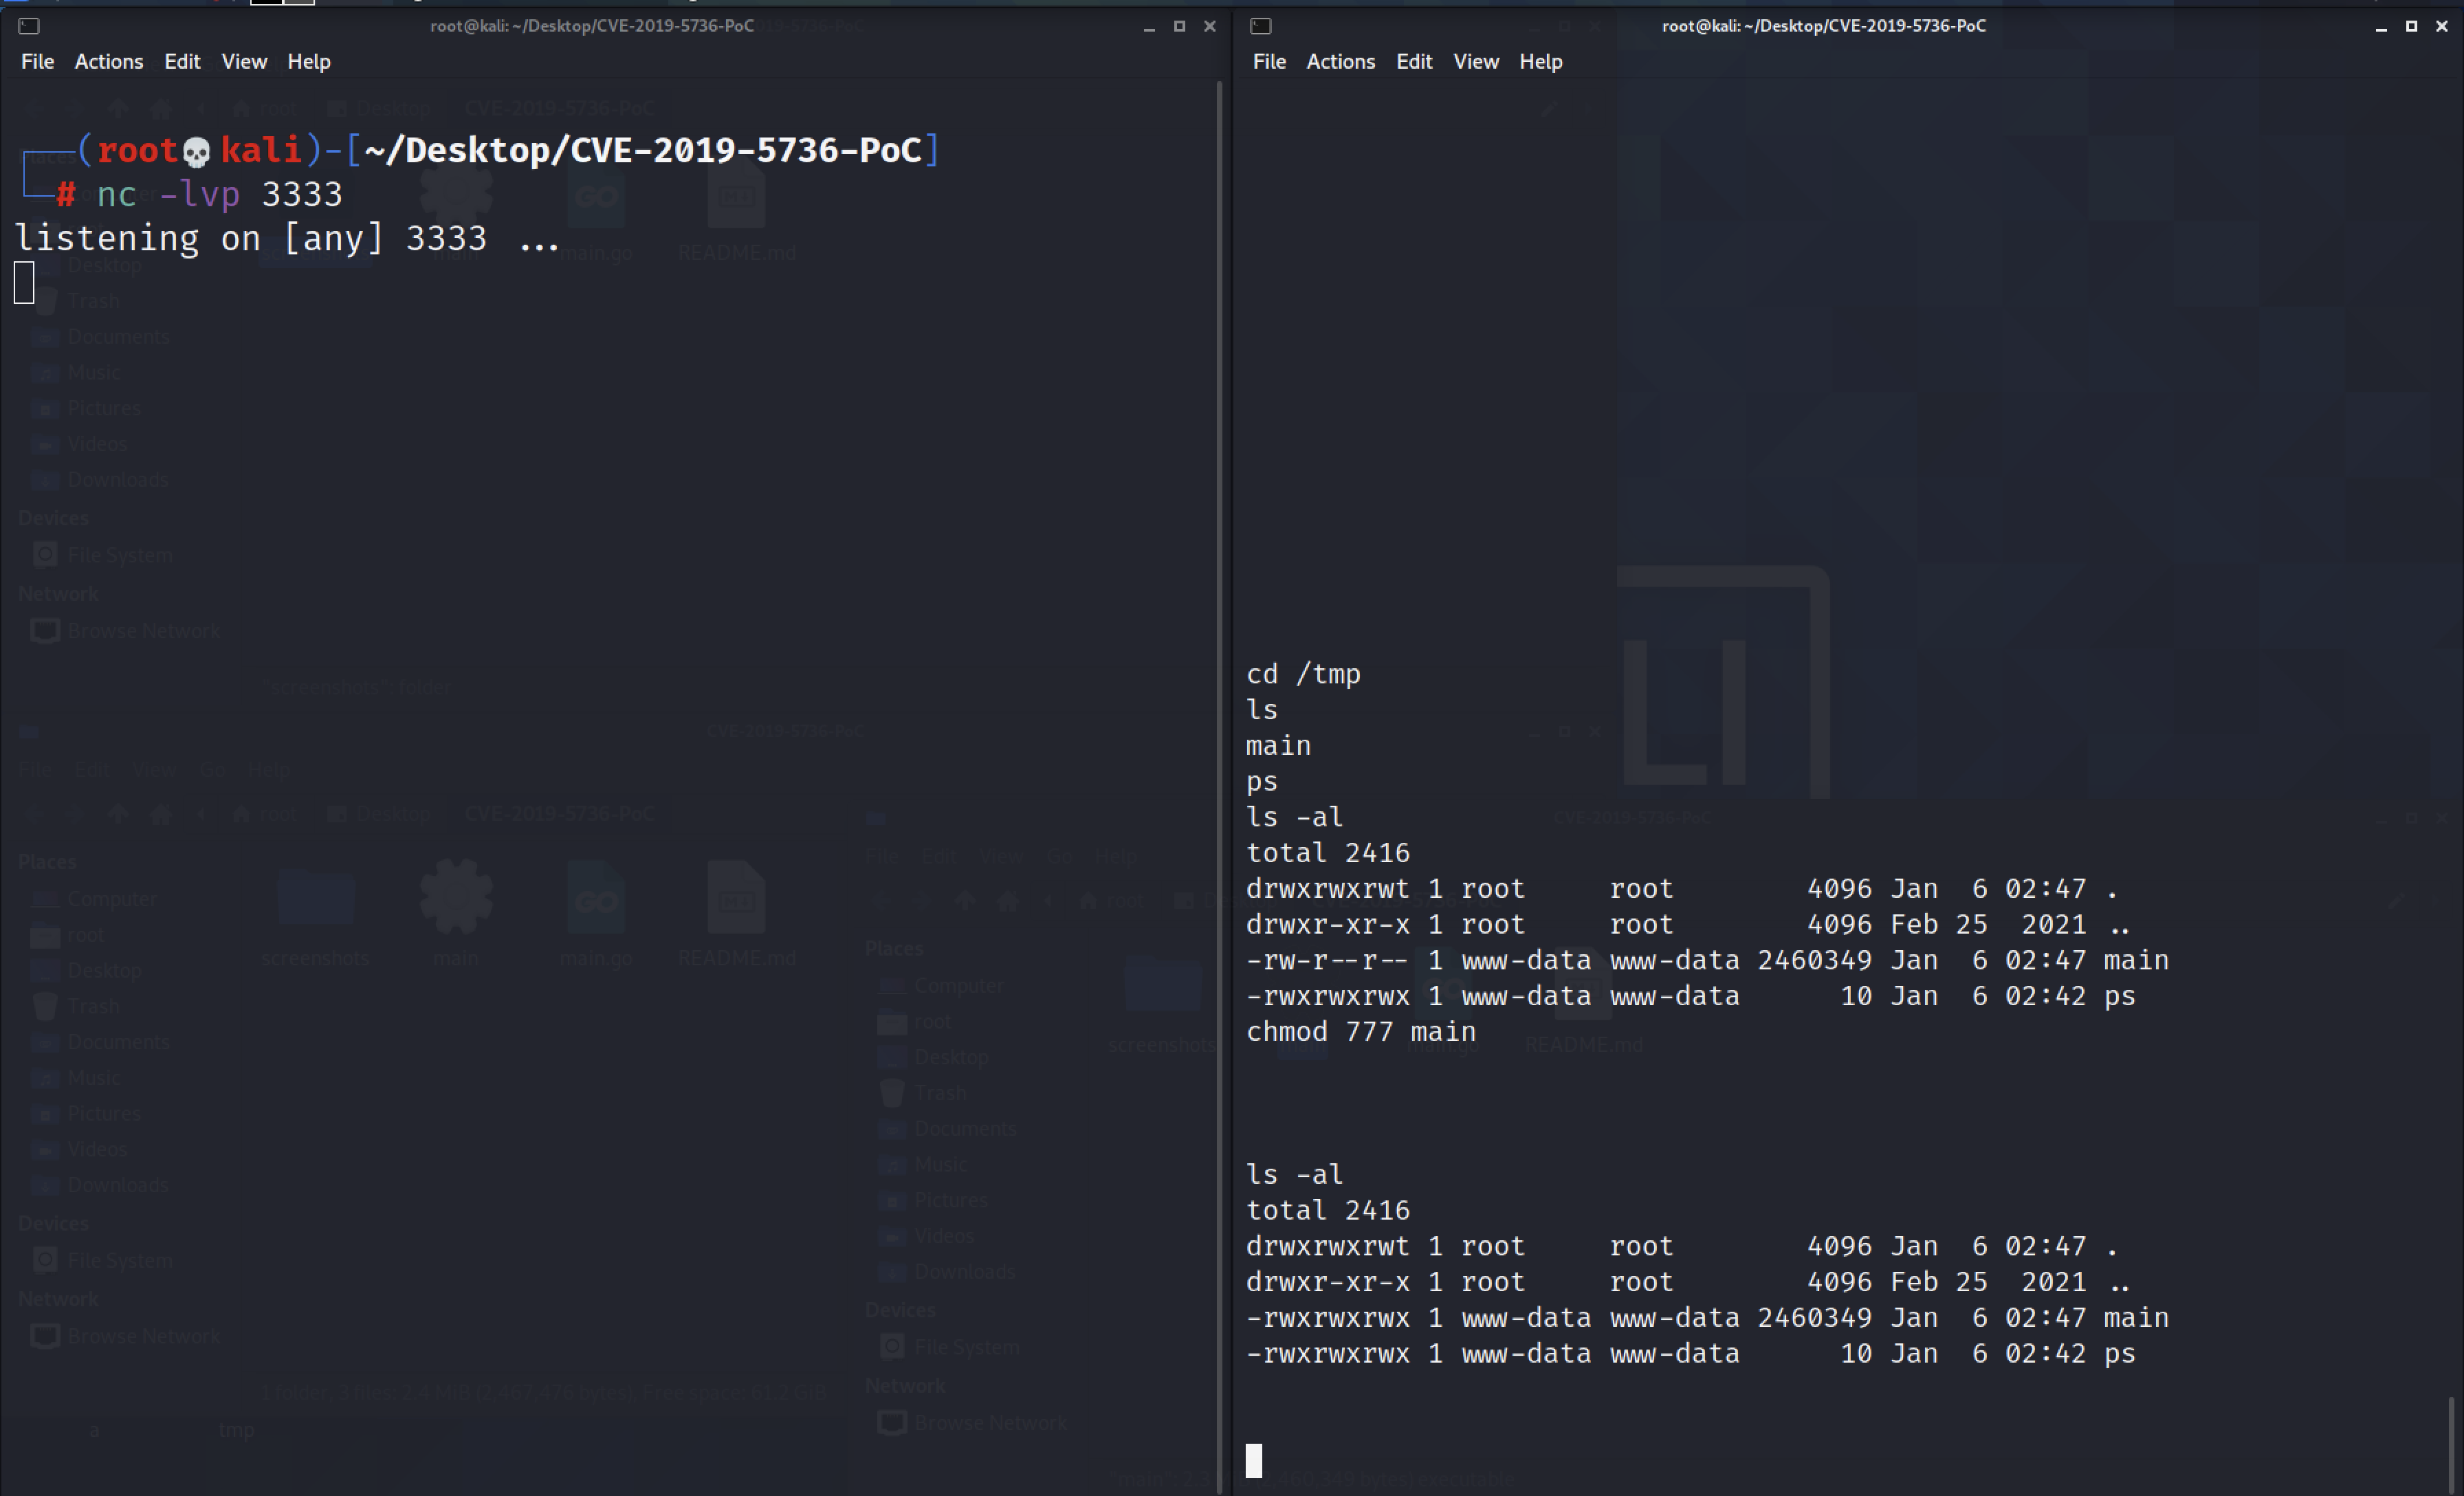Image resolution: width=2464 pixels, height=1496 pixels.
Task: Open File menu in left terminal
Action: [x=37, y=61]
